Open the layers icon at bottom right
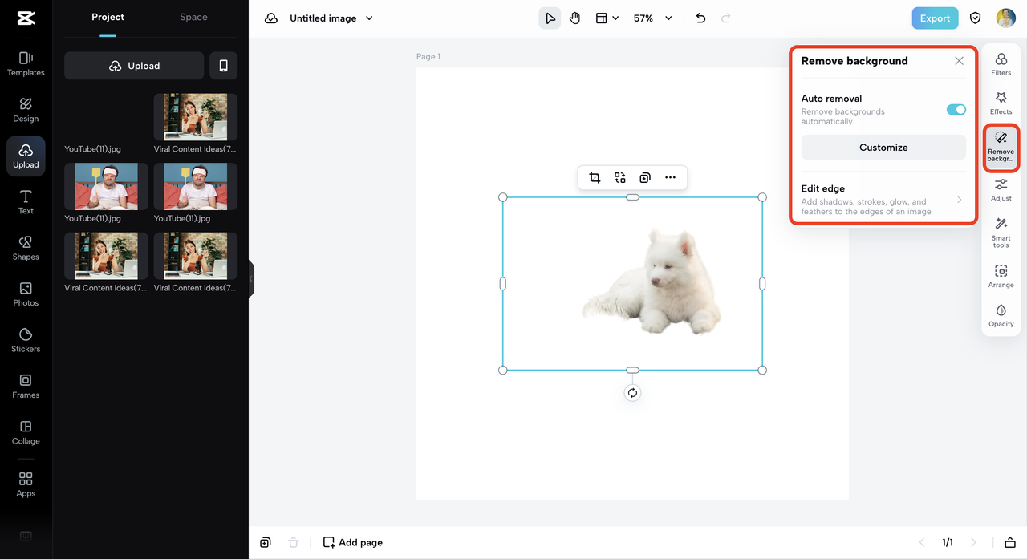The height and width of the screenshot is (559, 1027). click(x=1010, y=543)
